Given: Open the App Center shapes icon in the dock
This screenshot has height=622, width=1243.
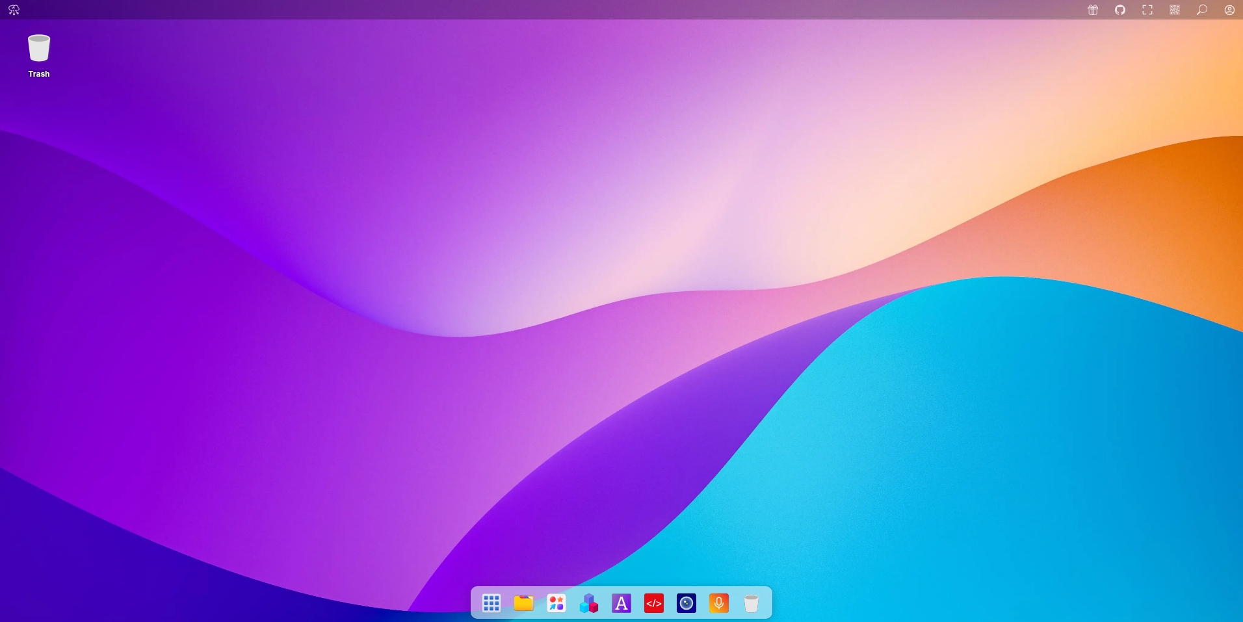Looking at the screenshot, I should coord(556,603).
